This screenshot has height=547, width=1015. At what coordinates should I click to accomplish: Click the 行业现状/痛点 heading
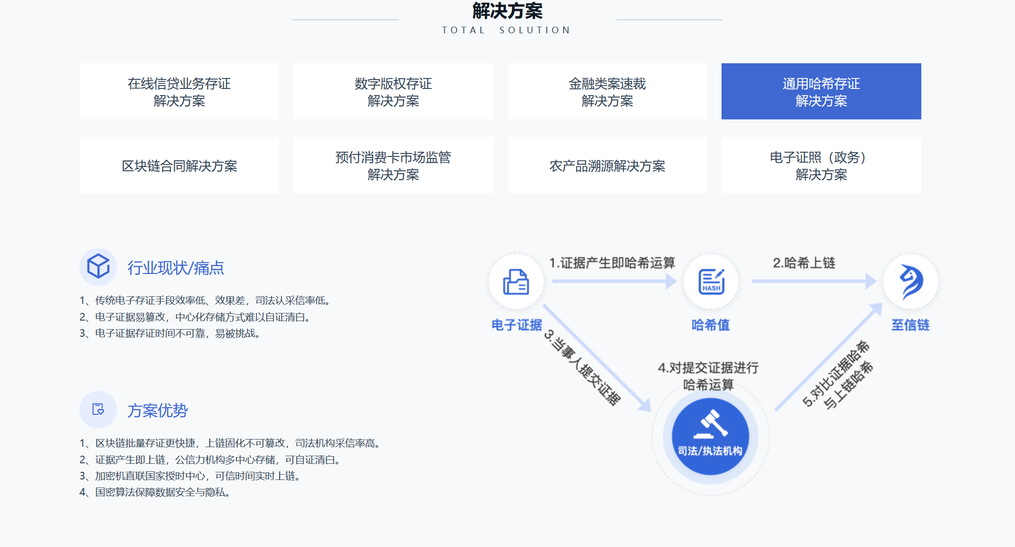point(176,268)
